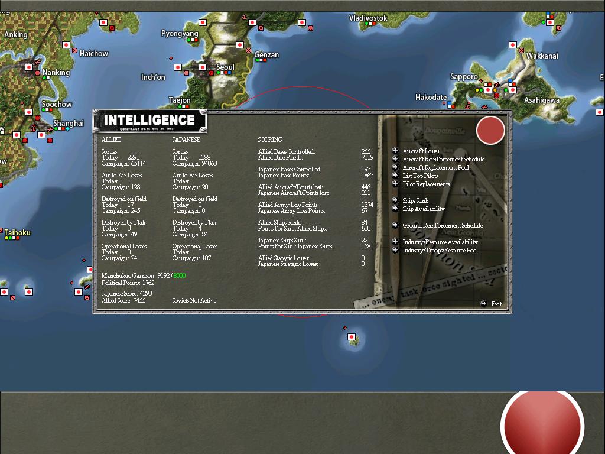Click the Allied Score: 7455 line

[x=123, y=300]
